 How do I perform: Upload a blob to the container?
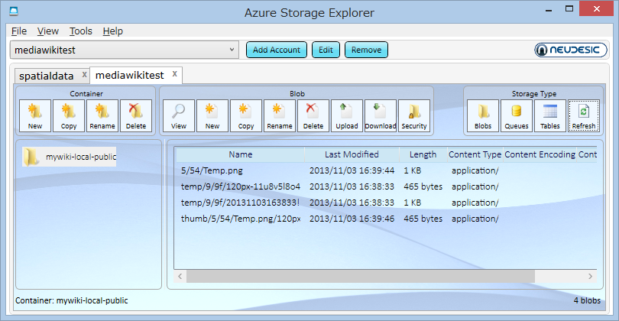click(x=347, y=115)
